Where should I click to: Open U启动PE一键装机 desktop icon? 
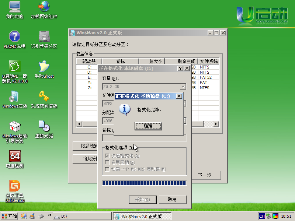pyautogui.click(x=14, y=67)
